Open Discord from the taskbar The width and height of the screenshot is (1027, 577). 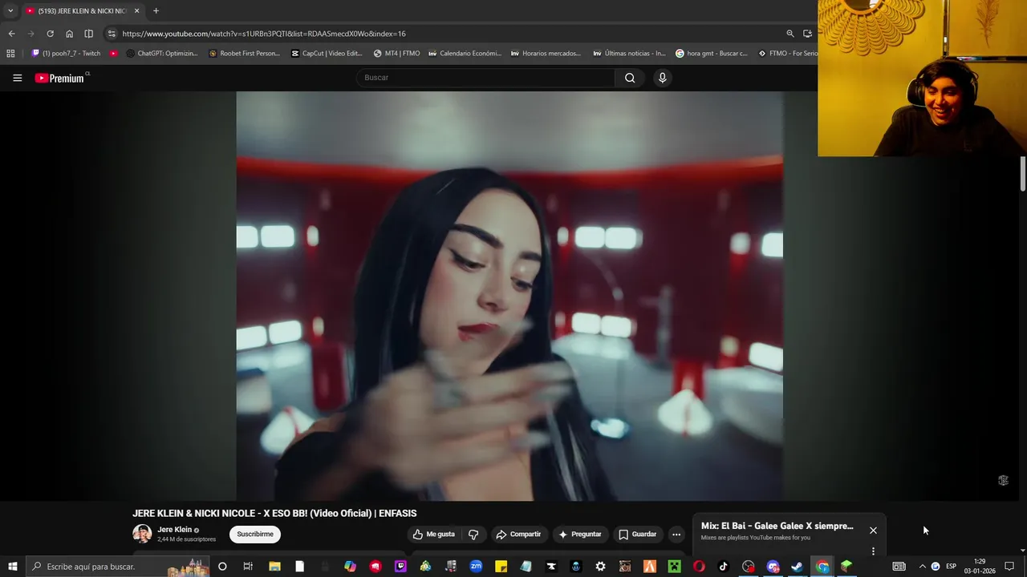tap(773, 567)
